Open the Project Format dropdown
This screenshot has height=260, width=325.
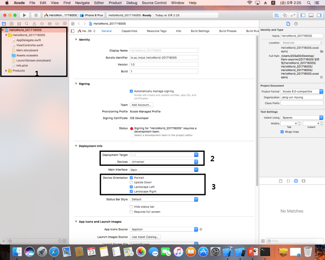click(302, 91)
